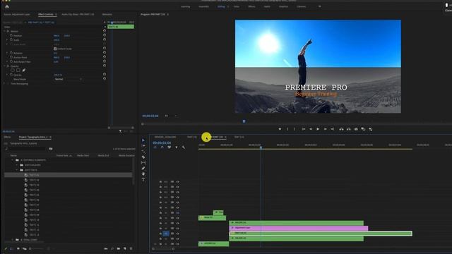Toggle animation stopwatch for Rotation
452x254 pixels.
click(11, 53)
